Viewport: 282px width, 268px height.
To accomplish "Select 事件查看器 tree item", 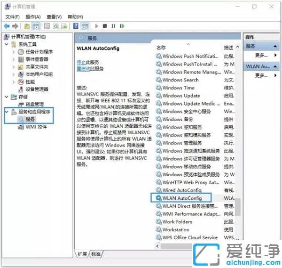I will point(33,59).
